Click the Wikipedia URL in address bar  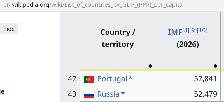pyautogui.click(x=93, y=5)
